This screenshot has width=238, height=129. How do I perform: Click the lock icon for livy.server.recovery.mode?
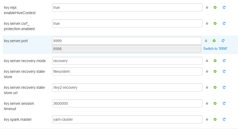click(x=207, y=61)
